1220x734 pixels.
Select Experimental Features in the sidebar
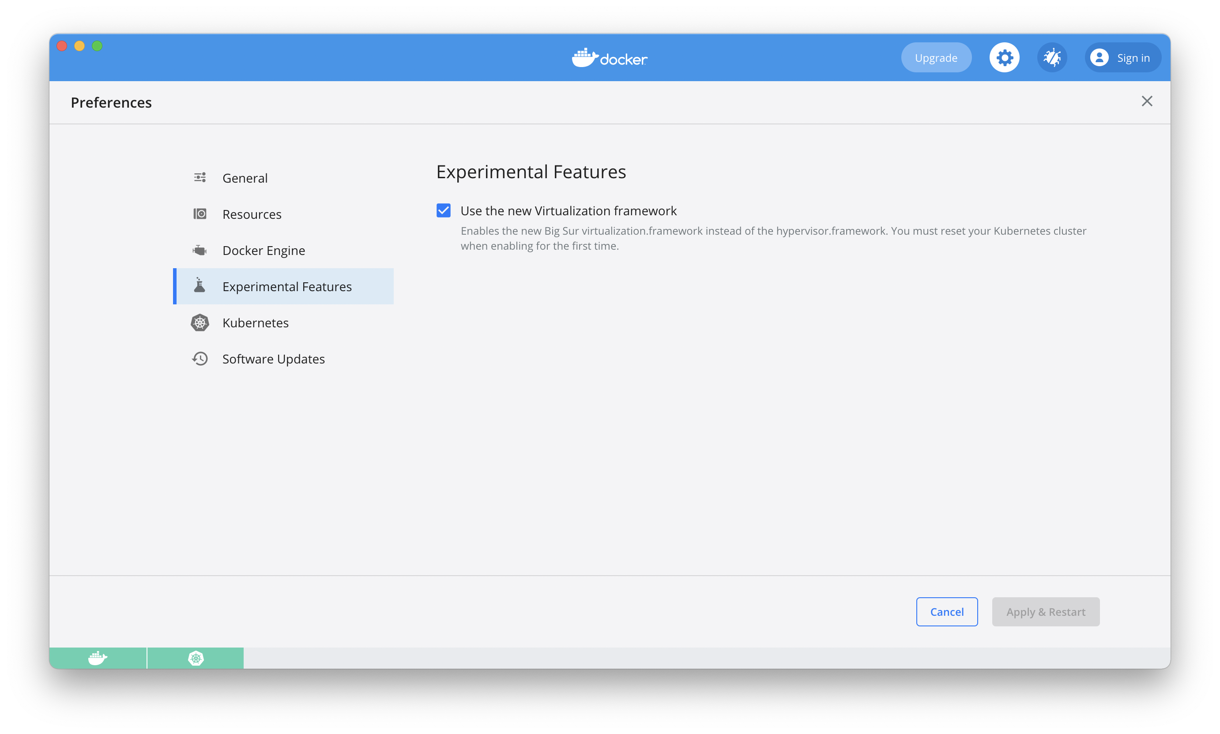(x=286, y=286)
